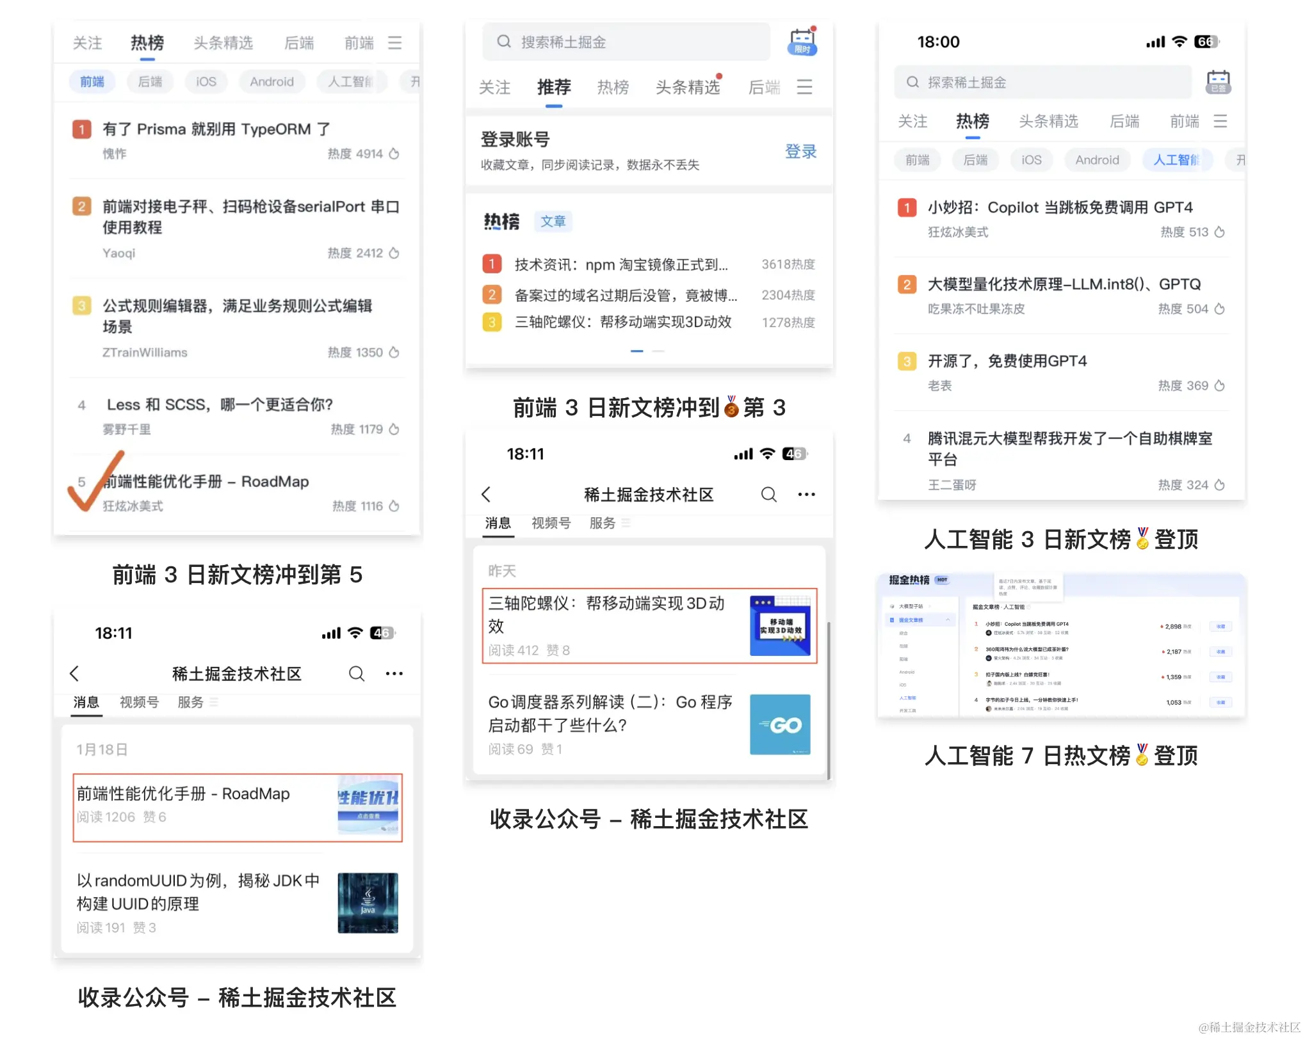Select the 视频号 tab on the 三轴陀螺仪 WeChat screen
This screenshot has height=1038, width=1305.
pos(551,523)
